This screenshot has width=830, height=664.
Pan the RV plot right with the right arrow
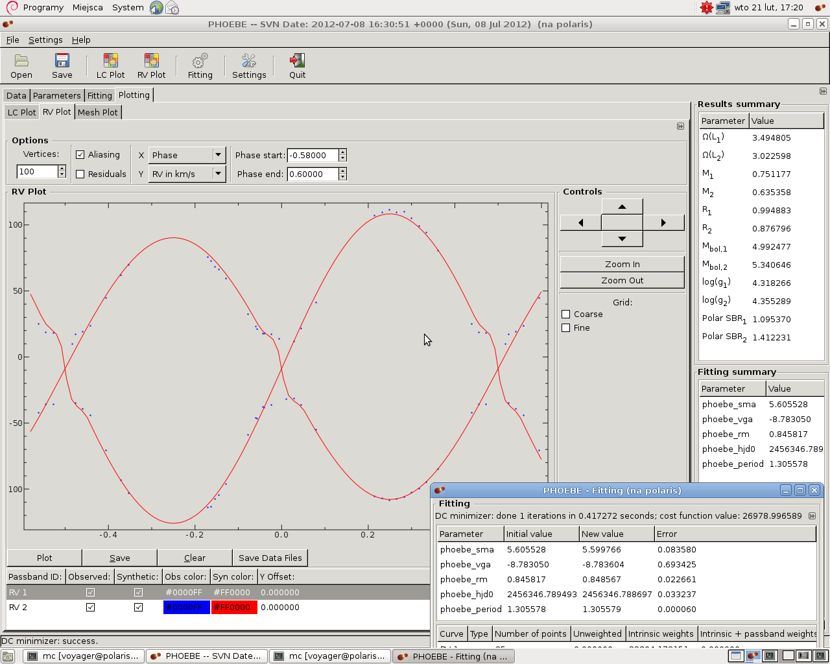663,222
